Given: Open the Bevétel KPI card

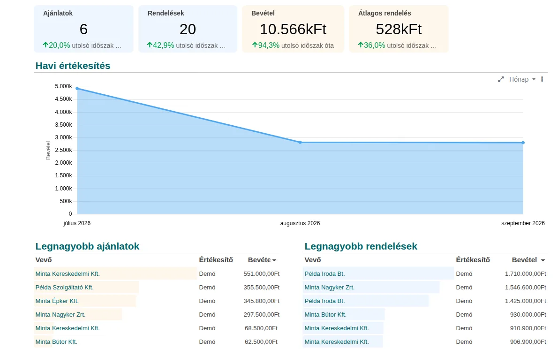Looking at the screenshot, I should 293,29.
